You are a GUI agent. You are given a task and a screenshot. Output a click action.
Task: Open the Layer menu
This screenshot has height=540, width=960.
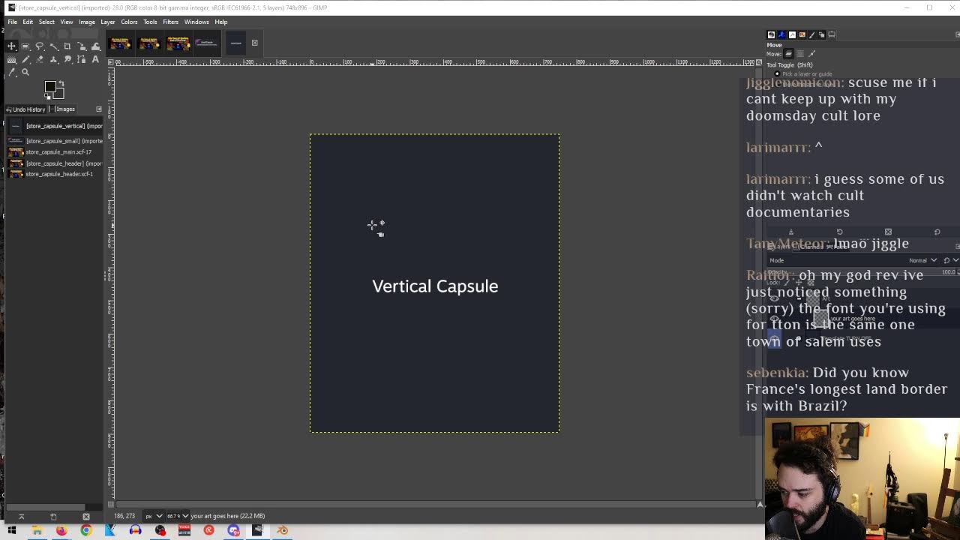(108, 22)
